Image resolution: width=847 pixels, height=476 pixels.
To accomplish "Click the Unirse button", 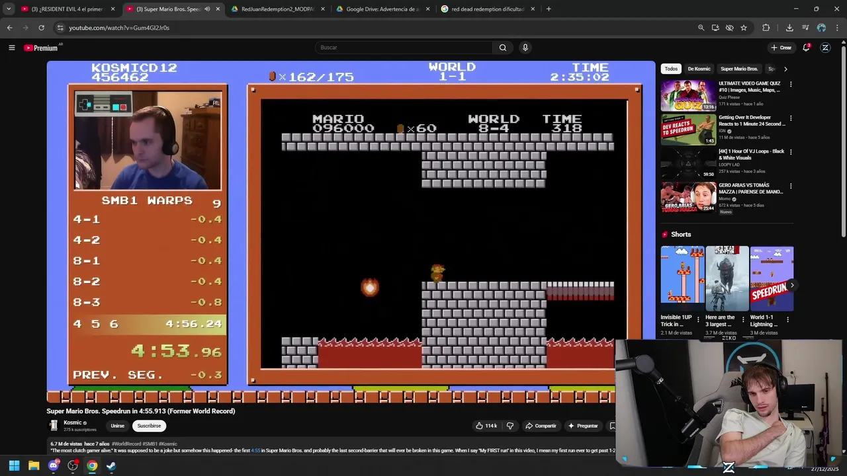I will [117, 426].
